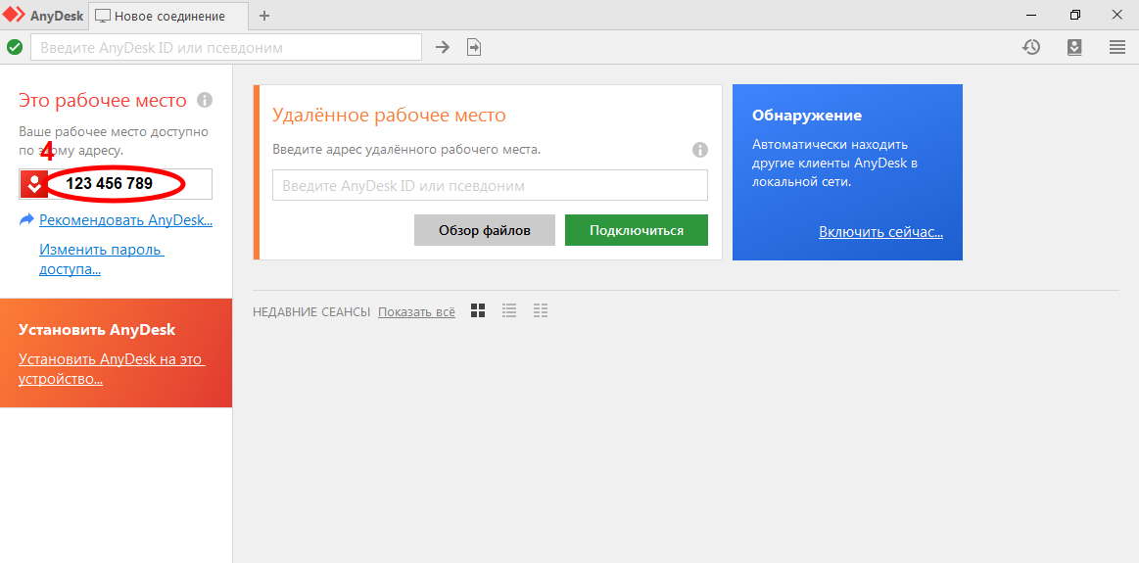Viewport: 1139px width, 563px height.
Task: Restore down the AnyDesk window
Action: click(x=1075, y=15)
